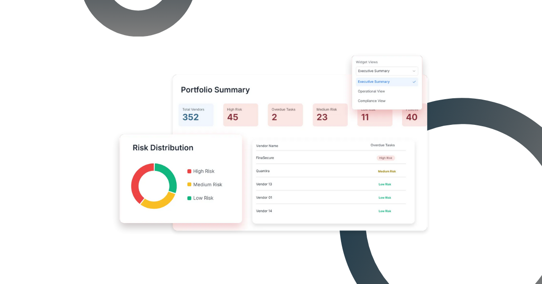The width and height of the screenshot is (542, 284).
Task: Click the Medium Risk legend label
Action: (x=208, y=184)
